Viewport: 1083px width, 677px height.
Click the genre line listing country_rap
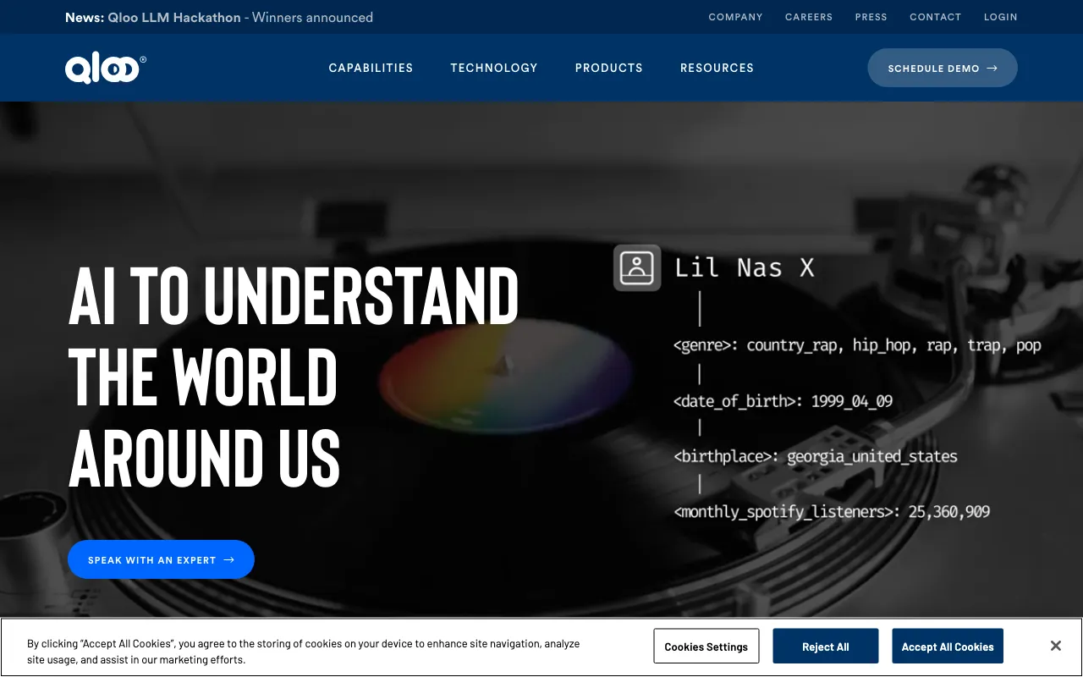(x=857, y=345)
